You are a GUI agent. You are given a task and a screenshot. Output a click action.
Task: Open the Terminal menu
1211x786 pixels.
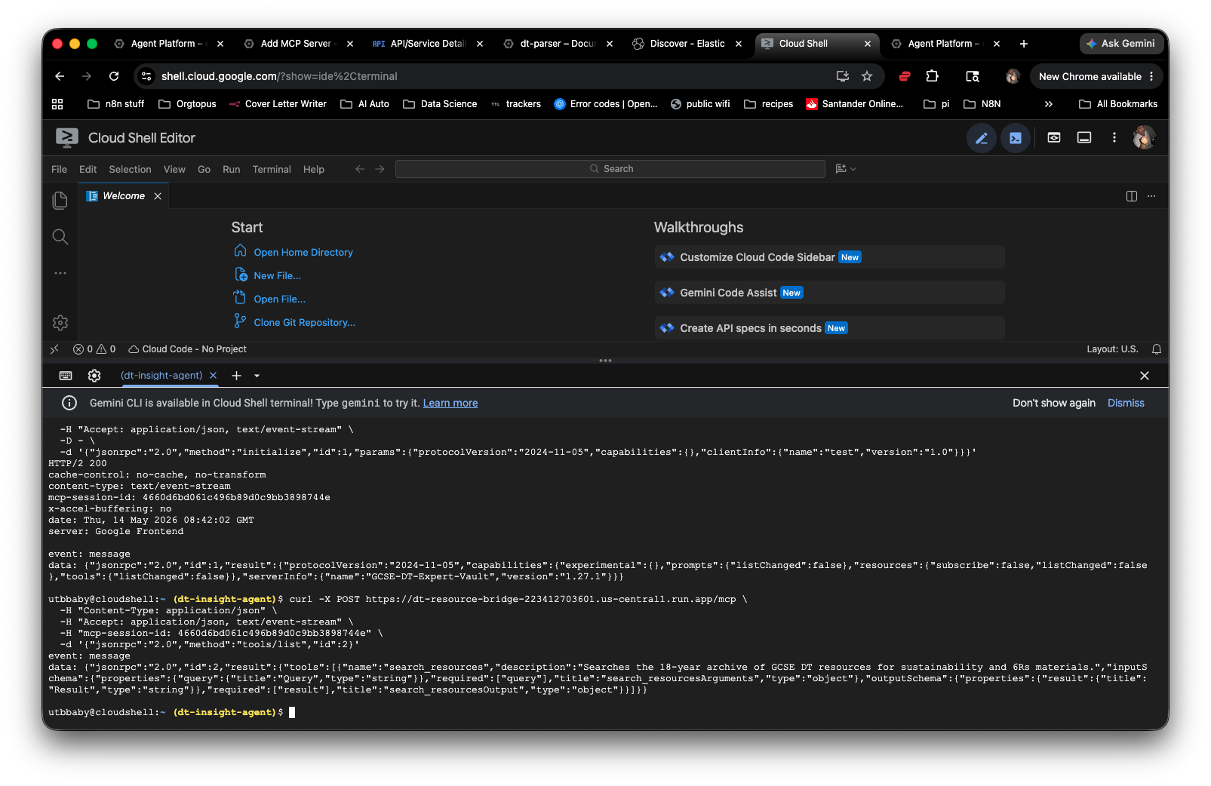click(x=272, y=169)
